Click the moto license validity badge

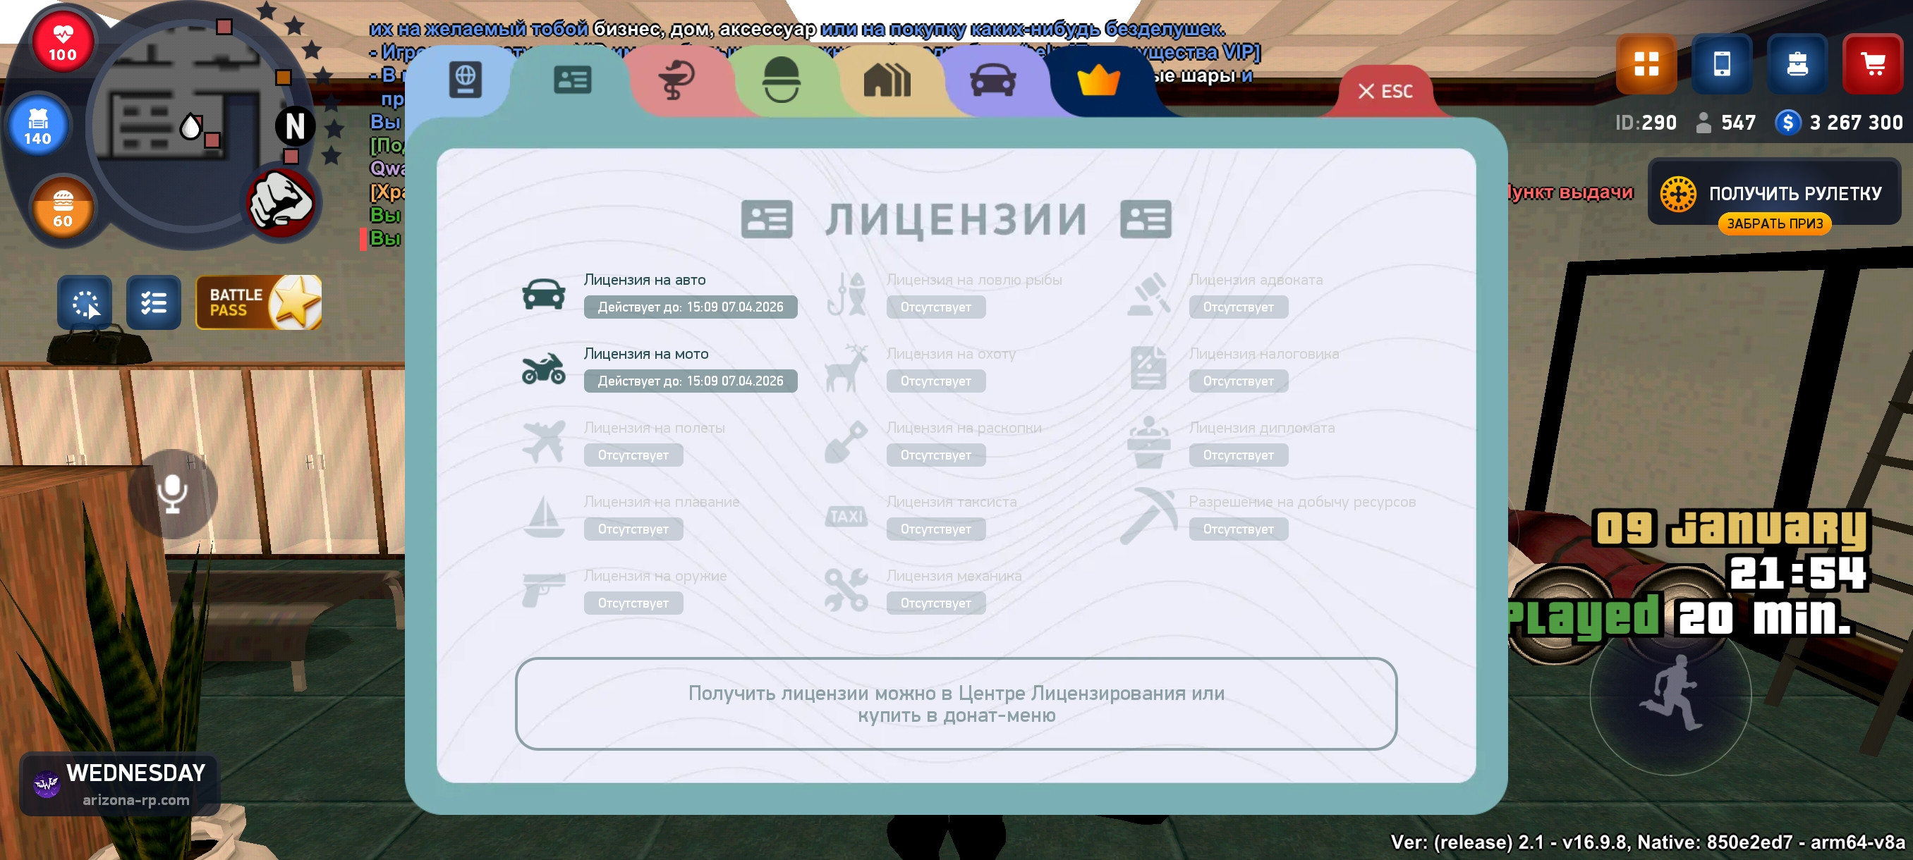690,381
